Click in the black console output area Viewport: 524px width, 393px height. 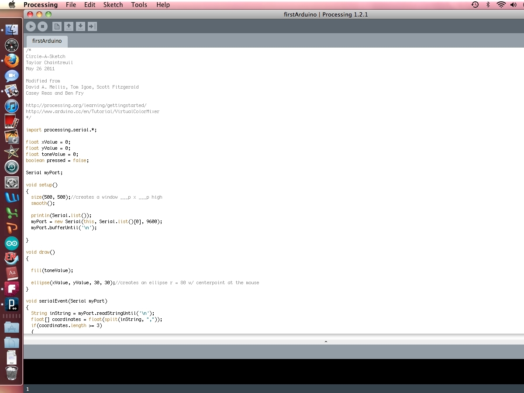click(274, 372)
